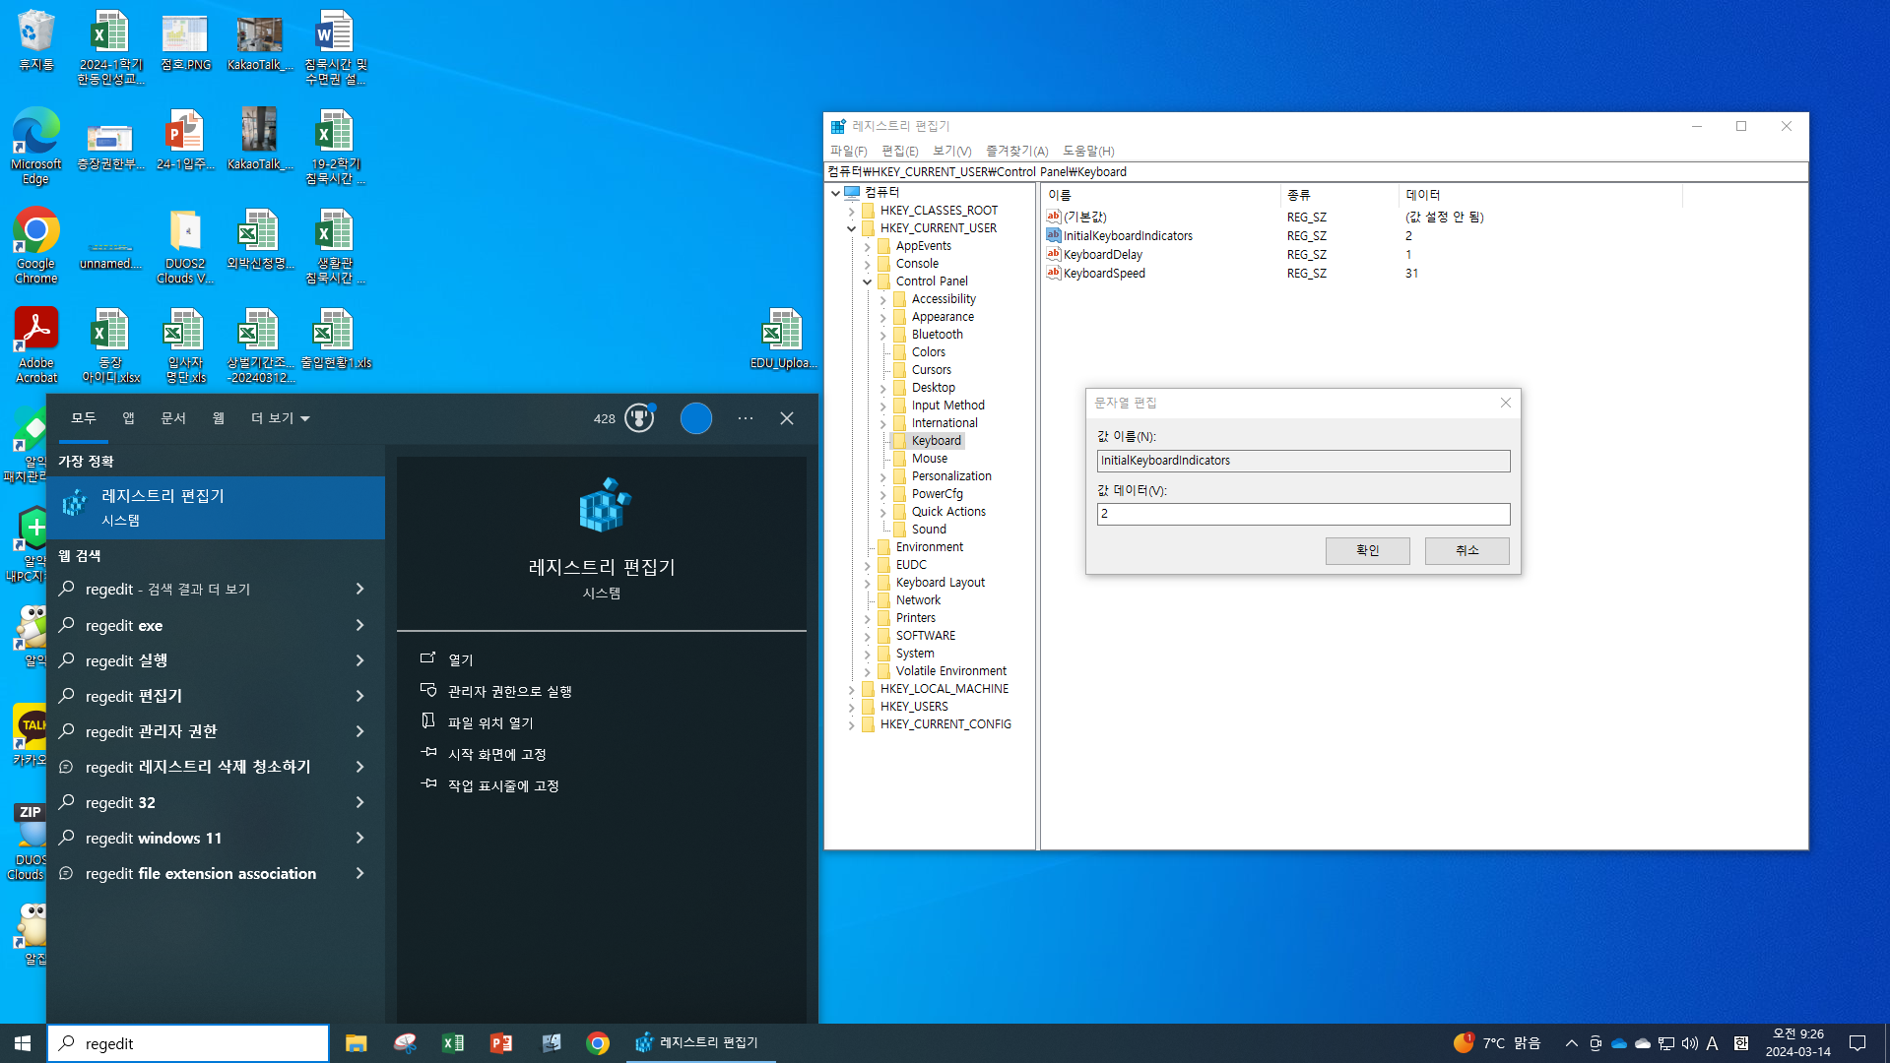Open the EDU_Uploa Excel file on desktop
Screen dimensions: 1890x1063
[x=782, y=338]
